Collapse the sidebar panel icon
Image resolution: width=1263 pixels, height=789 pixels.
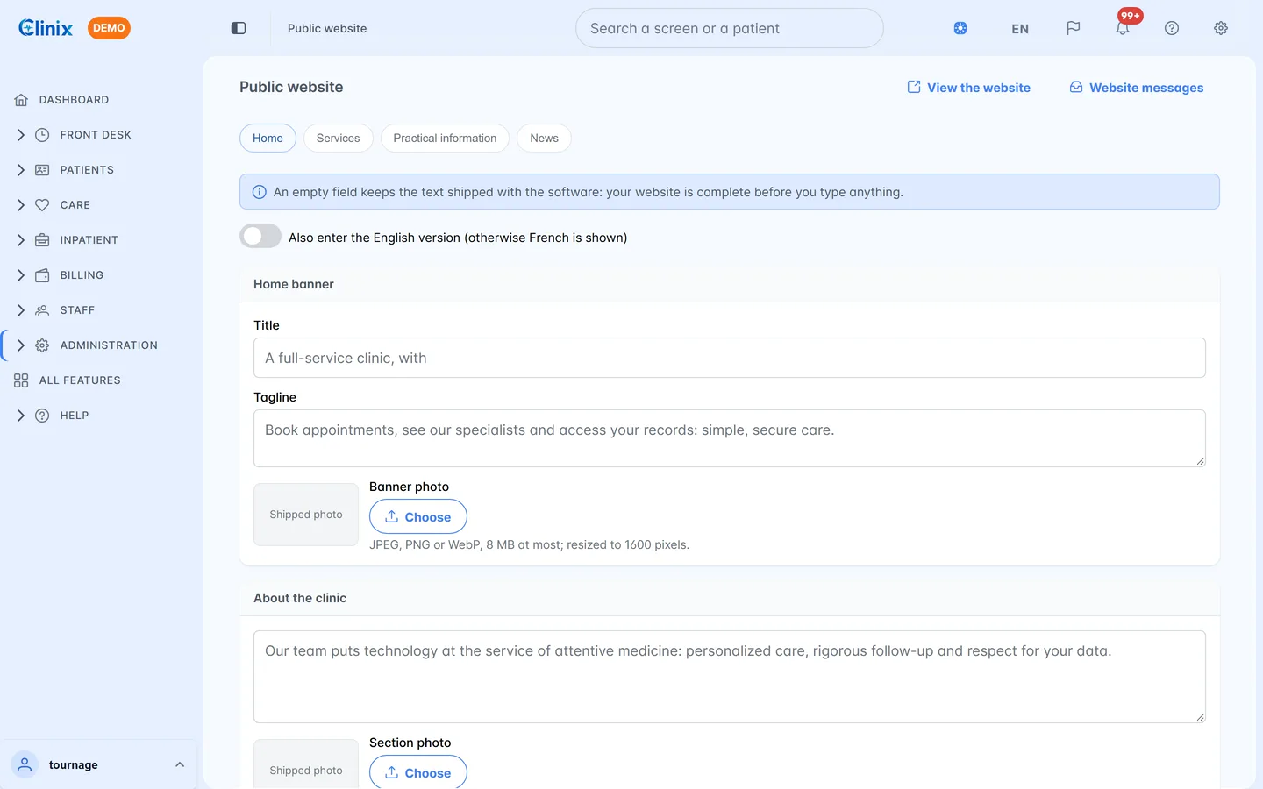coord(239,28)
